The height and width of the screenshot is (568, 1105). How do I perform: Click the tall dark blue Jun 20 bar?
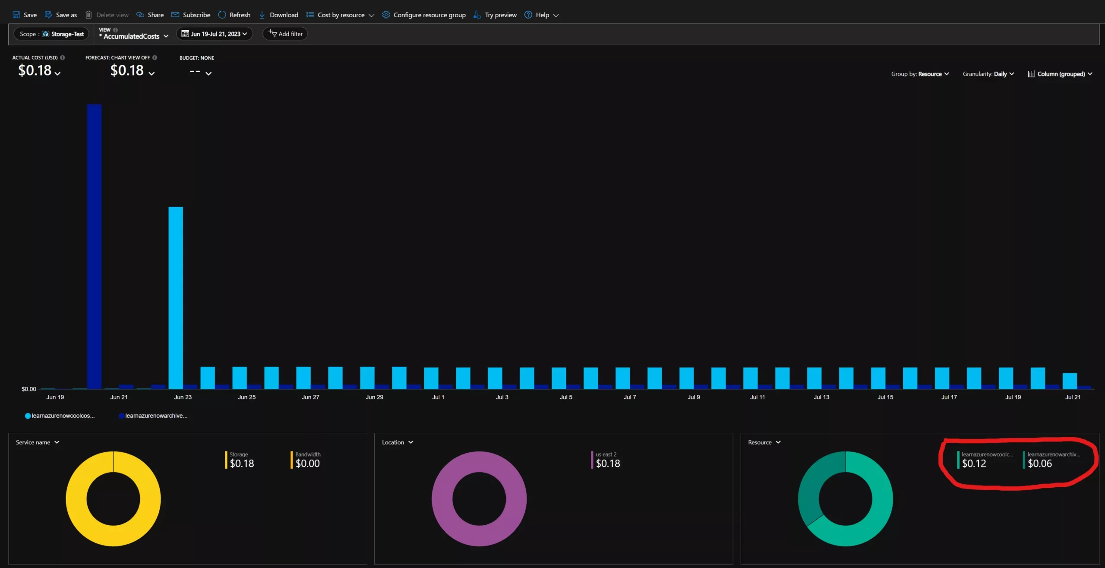(x=94, y=246)
